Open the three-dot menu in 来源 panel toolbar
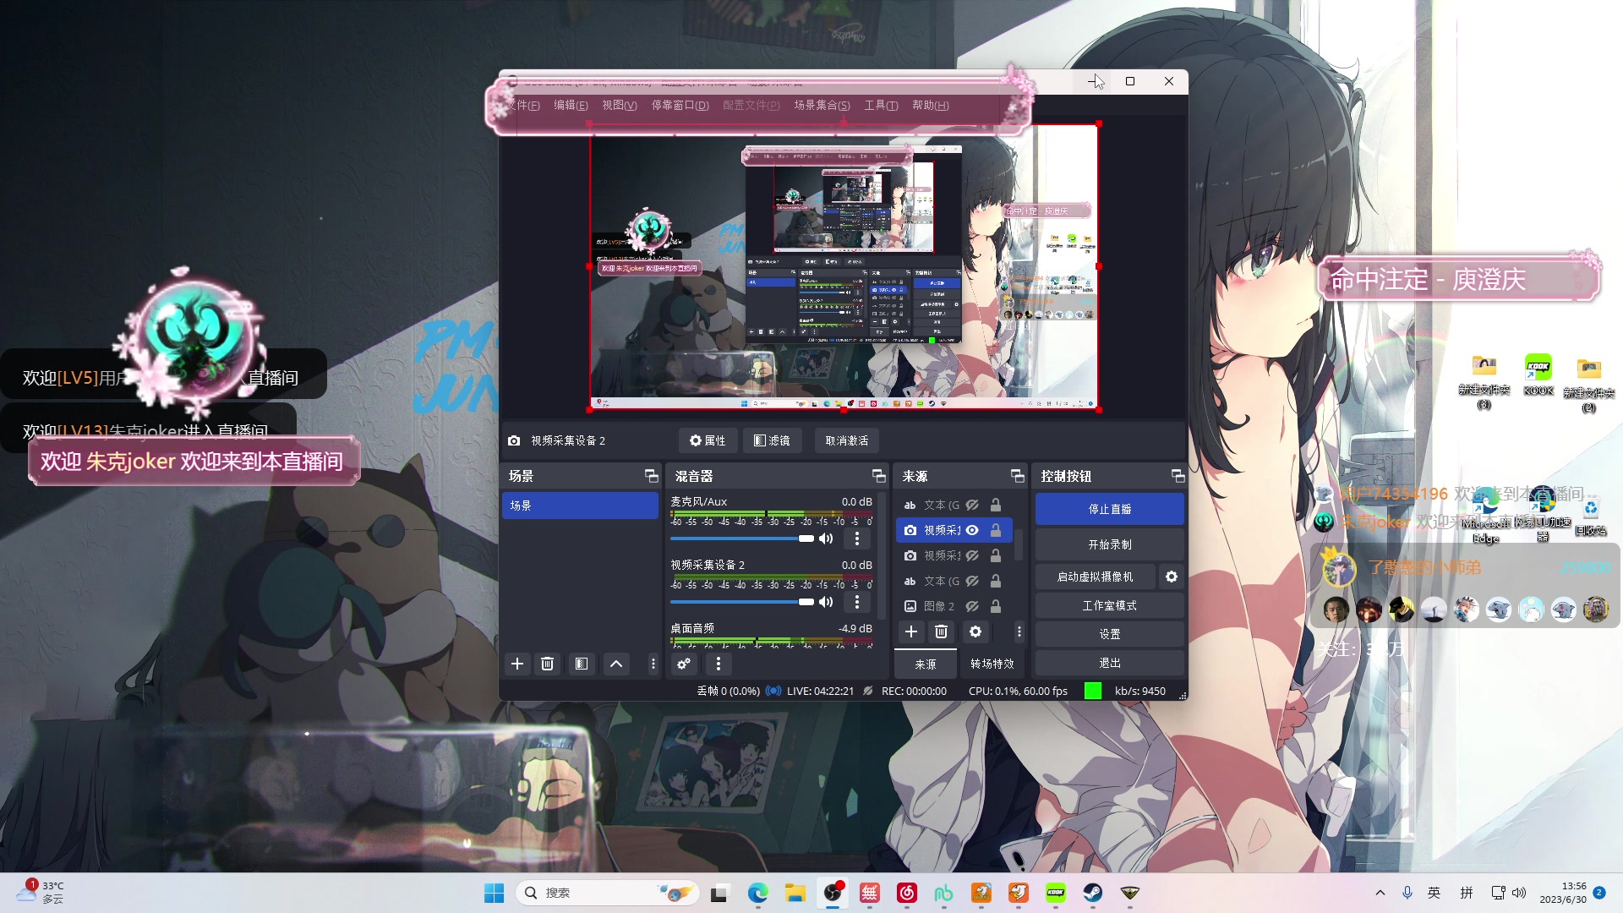The height and width of the screenshot is (913, 1623). (1019, 631)
